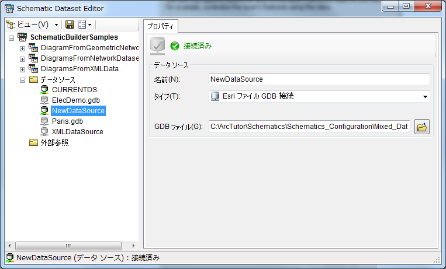Expand DiagramsFromXMLData node
This screenshot has height=269, width=446.
tap(22, 69)
